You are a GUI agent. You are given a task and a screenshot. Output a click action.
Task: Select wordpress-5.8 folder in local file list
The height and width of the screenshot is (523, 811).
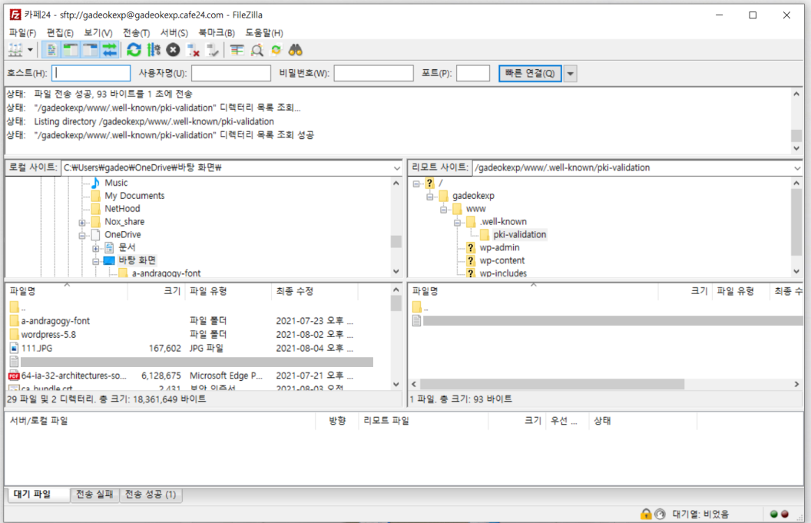point(48,334)
